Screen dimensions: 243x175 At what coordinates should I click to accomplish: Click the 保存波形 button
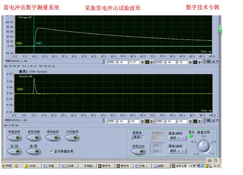pyautogui.click(x=53, y=138)
